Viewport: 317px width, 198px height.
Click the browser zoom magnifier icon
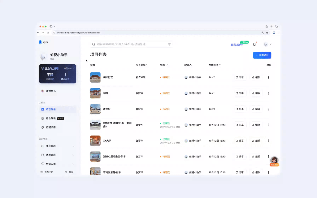263,32
